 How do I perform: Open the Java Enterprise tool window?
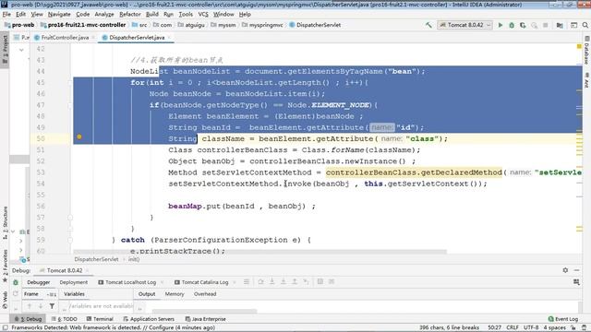click(x=206, y=319)
